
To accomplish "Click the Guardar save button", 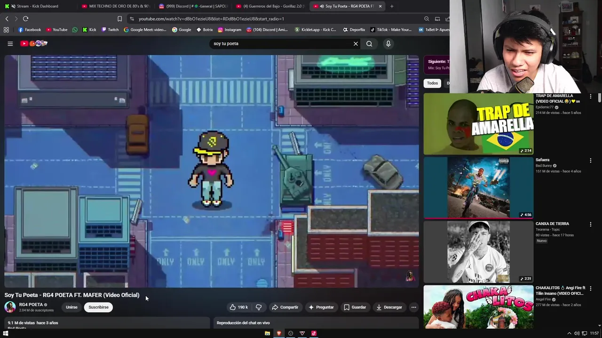I will [355, 307].
